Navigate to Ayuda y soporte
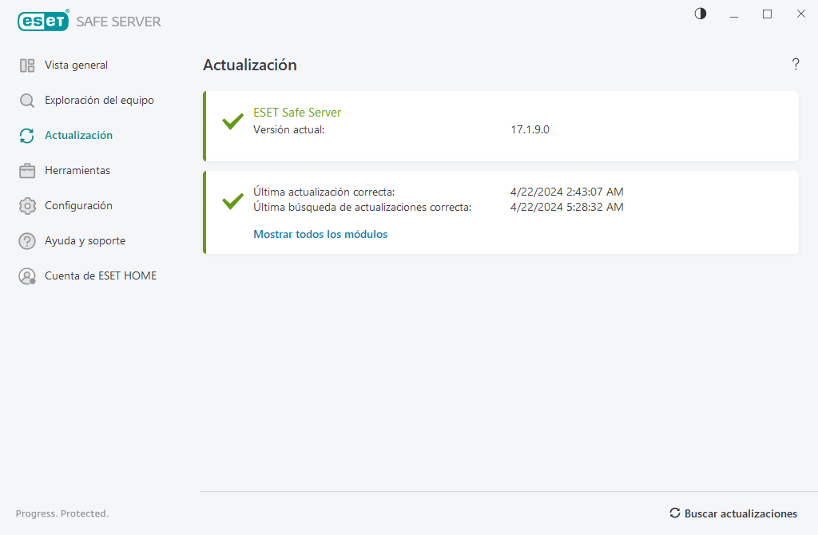Image resolution: width=818 pixels, height=535 pixels. (85, 240)
